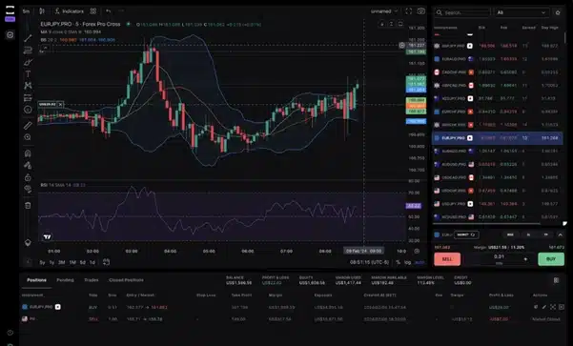Open the Indicators menu
Screen dimensions: 573x346
pyautogui.click(x=69, y=11)
